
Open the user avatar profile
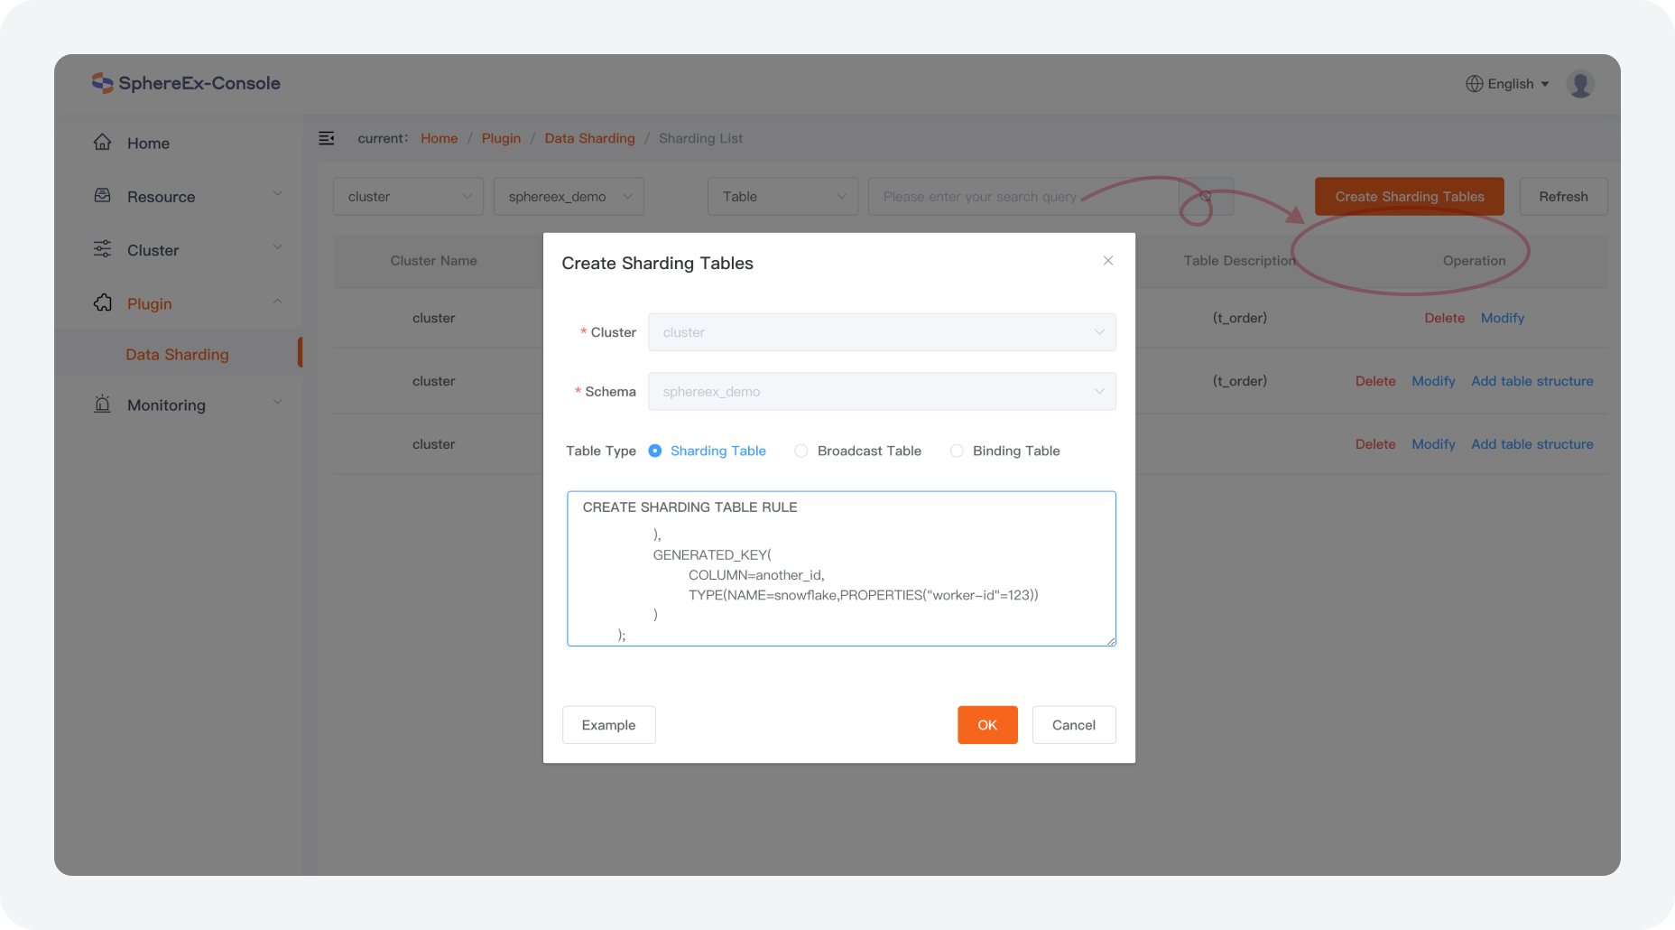[1580, 84]
